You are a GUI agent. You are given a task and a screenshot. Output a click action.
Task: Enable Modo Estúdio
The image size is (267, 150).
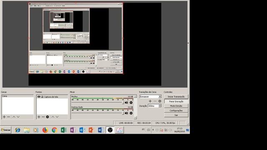[176, 106]
